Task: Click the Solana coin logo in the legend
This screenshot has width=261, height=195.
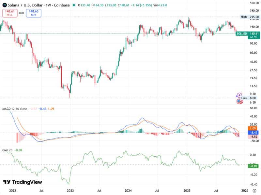Action: coord(5,5)
